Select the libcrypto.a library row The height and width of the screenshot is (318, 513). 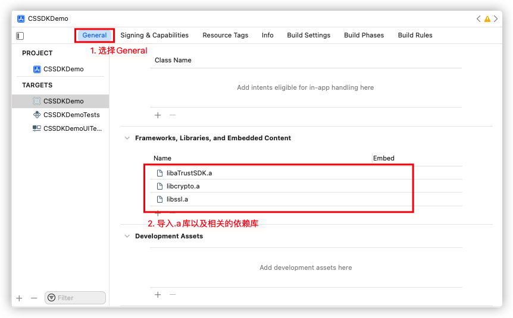coord(183,186)
